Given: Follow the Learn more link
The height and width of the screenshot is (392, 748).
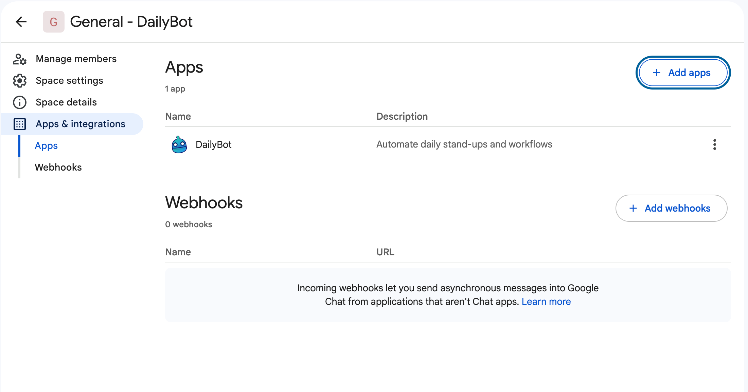Looking at the screenshot, I should pos(546,301).
